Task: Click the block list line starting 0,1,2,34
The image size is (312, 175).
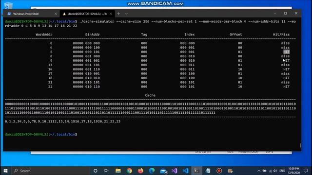Action: [63, 121]
